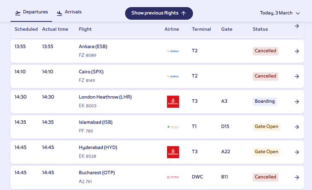312x190 pixels.
Task: Click the Scheduled column header
Action: [x=26, y=29]
